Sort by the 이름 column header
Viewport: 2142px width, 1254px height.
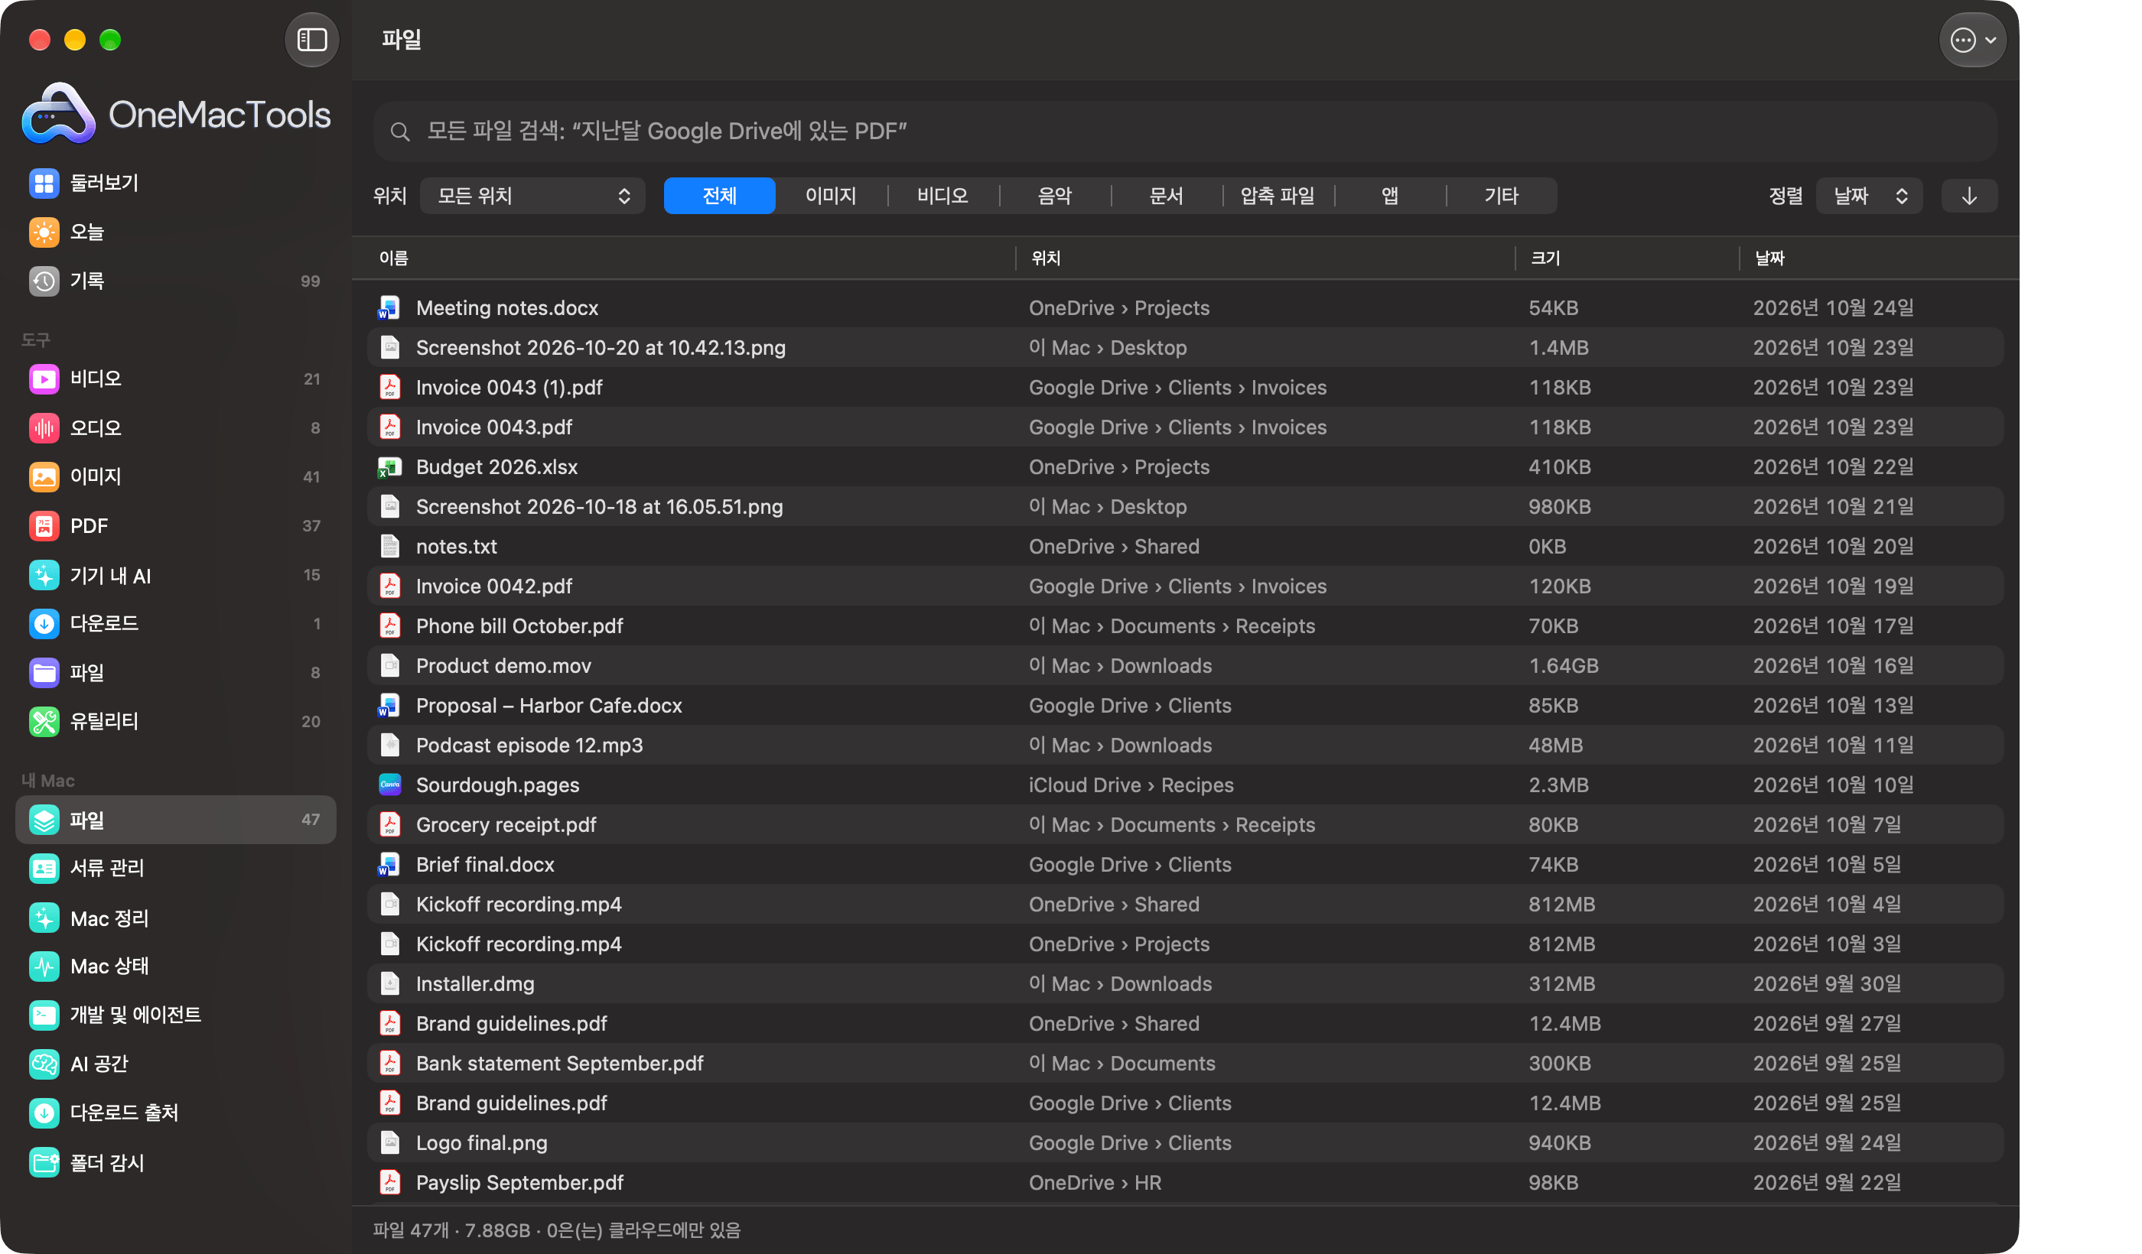click(393, 258)
